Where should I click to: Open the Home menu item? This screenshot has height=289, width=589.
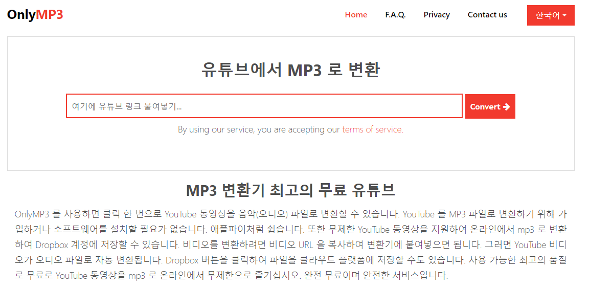click(x=356, y=15)
